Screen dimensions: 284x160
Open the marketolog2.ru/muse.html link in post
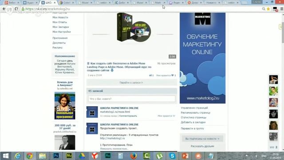coord(115,112)
